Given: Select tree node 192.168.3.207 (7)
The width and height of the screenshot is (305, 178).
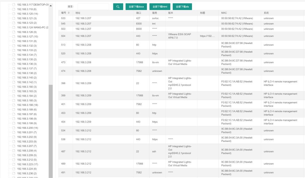Looking at the screenshot, I should coord(27,146).
